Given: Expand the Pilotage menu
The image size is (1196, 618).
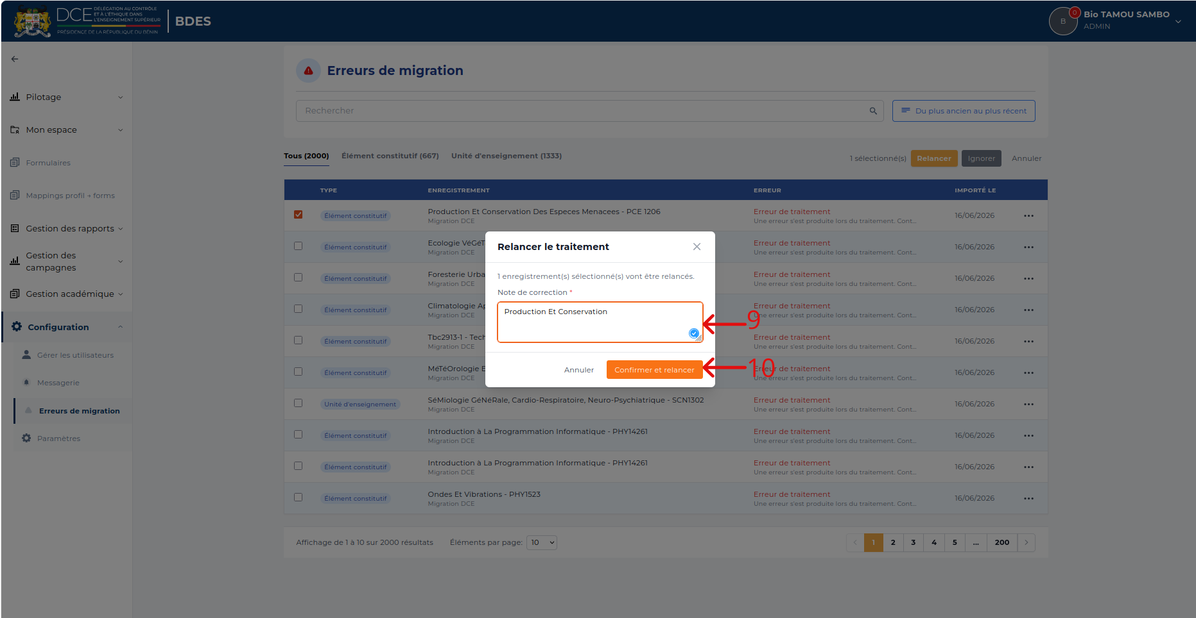Looking at the screenshot, I should (x=120, y=97).
